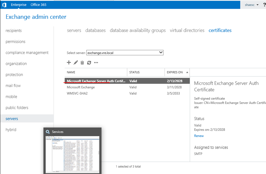Click the delete trash can icon

point(82,63)
